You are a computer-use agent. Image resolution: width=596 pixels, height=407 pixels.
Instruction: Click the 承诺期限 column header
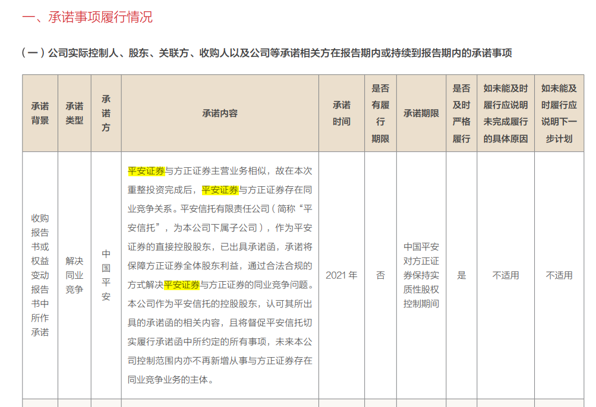pos(421,113)
